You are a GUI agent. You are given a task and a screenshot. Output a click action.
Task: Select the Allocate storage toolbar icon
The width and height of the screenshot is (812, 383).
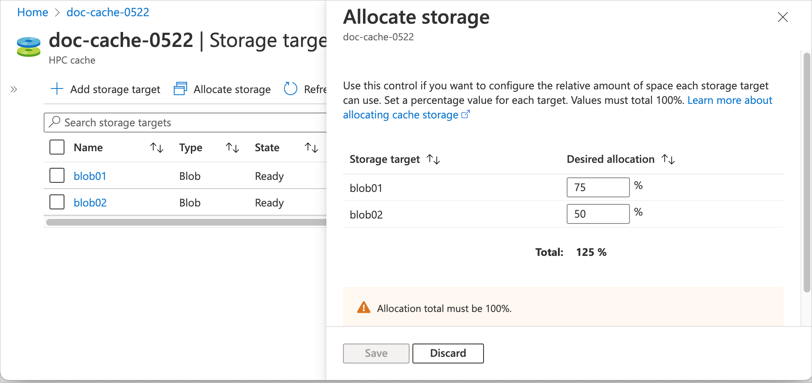tap(180, 89)
